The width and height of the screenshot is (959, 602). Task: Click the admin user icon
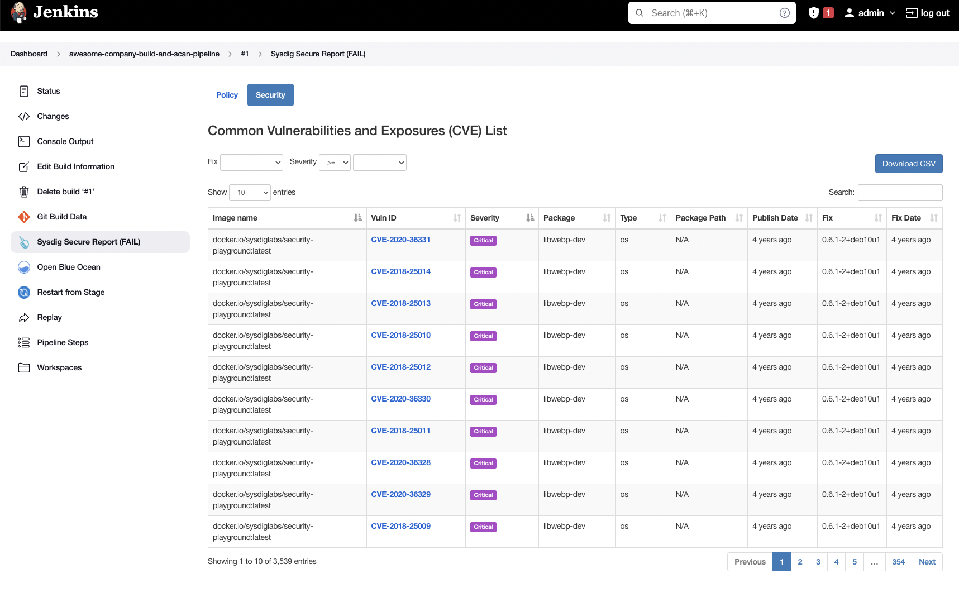pos(850,13)
